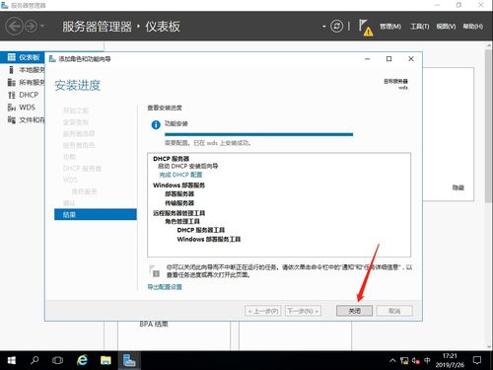The width and height of the screenshot is (493, 370).
Task: Click the 关闭 button in wizard
Action: 354,311
